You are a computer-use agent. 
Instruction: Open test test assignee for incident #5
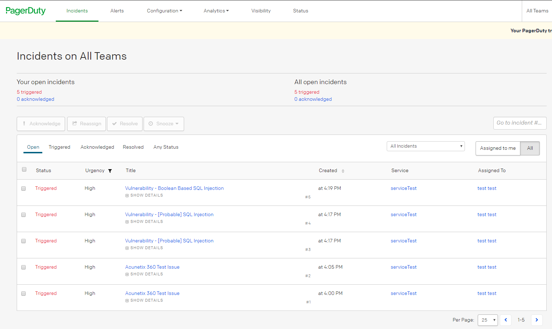click(x=487, y=188)
